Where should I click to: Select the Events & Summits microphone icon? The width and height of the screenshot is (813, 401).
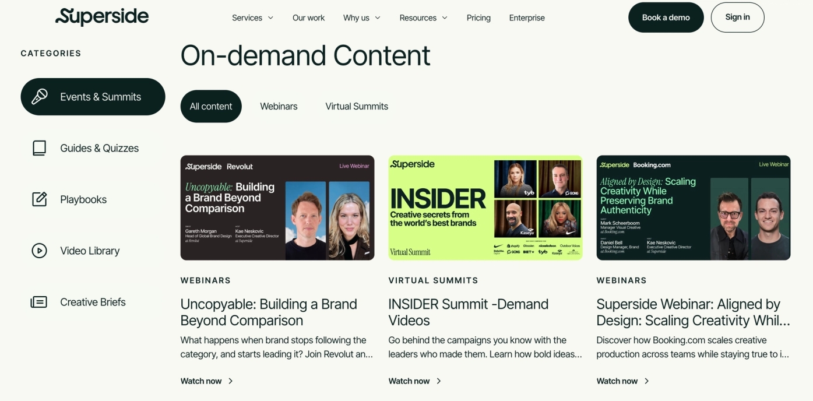pos(40,97)
